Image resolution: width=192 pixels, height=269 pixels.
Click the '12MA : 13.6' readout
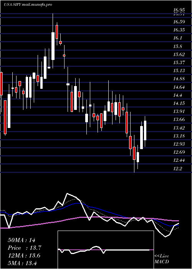(x=24, y=256)
